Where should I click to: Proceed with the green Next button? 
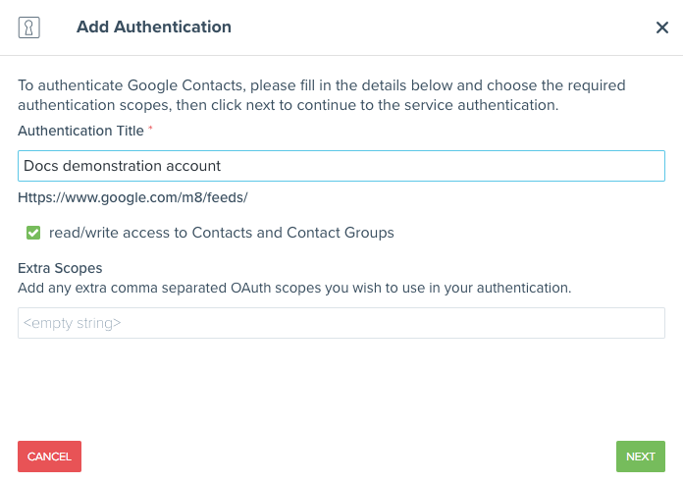[x=640, y=456]
